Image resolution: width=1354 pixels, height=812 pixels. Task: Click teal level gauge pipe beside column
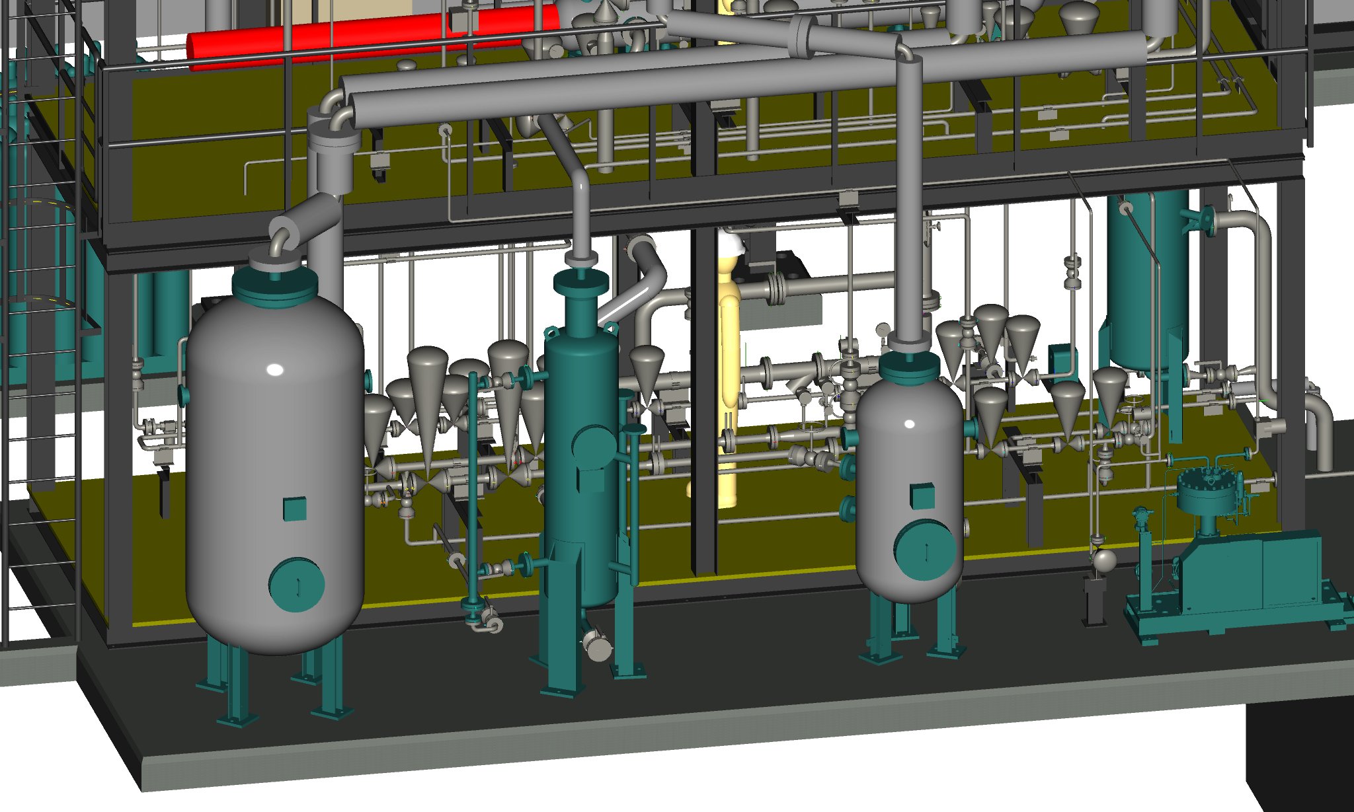click(473, 489)
